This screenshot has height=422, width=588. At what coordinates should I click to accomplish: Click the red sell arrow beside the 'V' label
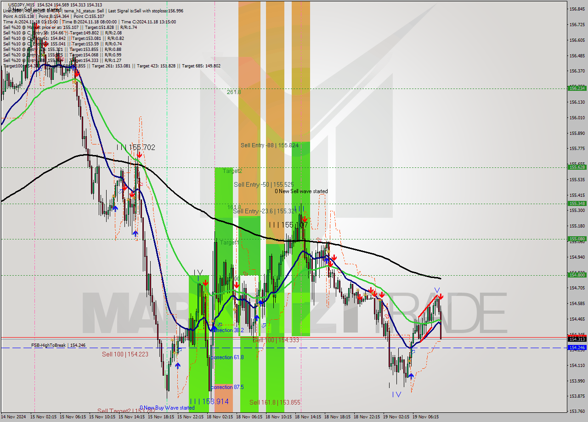[441, 297]
